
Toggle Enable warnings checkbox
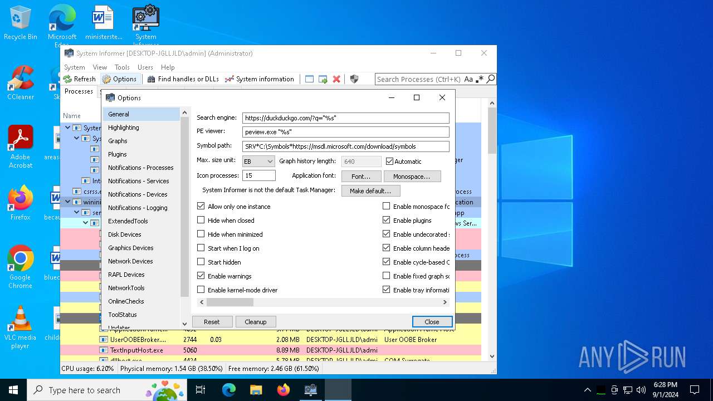coord(201,276)
